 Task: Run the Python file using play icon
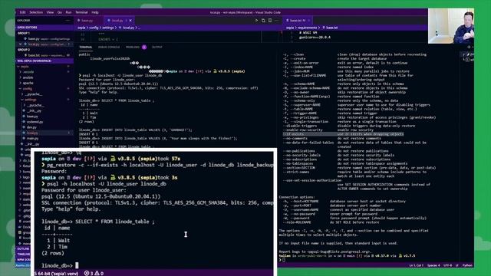(256, 21)
